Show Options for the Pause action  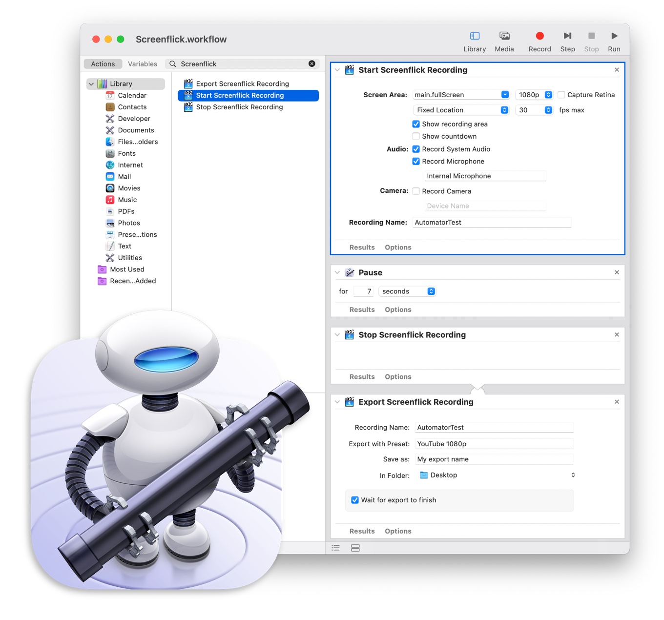pos(398,310)
